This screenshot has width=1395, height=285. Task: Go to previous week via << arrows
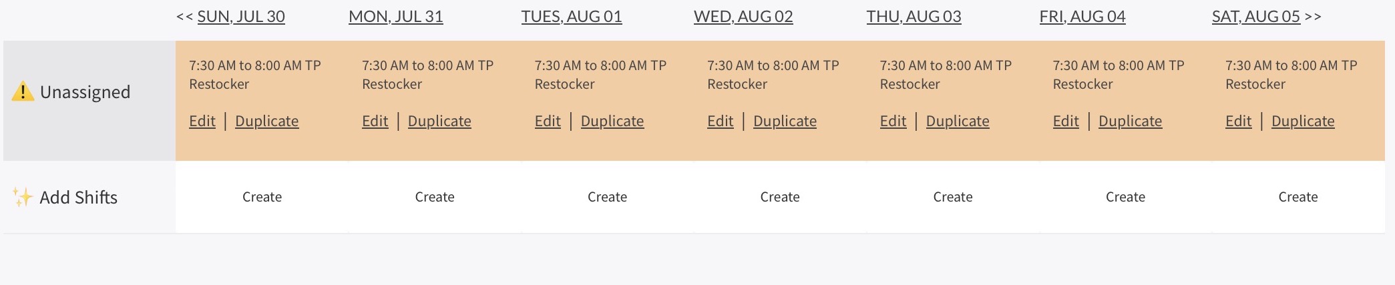[x=184, y=17]
